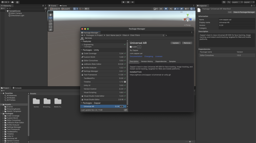Click the Update button for Universal AR

click(x=175, y=43)
